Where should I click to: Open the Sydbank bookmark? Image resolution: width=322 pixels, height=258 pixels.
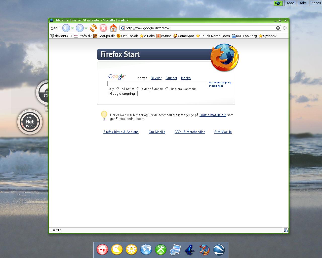[x=268, y=36]
